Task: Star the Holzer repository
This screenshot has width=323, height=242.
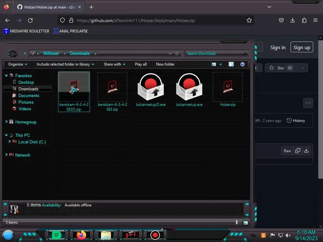Action: point(281,68)
